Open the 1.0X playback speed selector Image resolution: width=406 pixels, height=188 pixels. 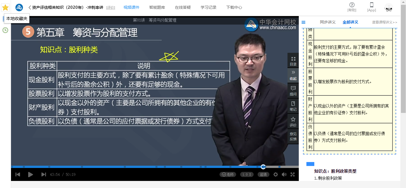pyautogui.click(x=247, y=174)
